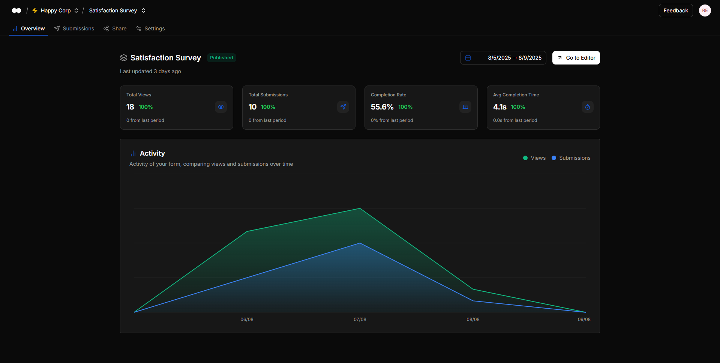Open the Happy Corp workspace switcher

pos(76,10)
